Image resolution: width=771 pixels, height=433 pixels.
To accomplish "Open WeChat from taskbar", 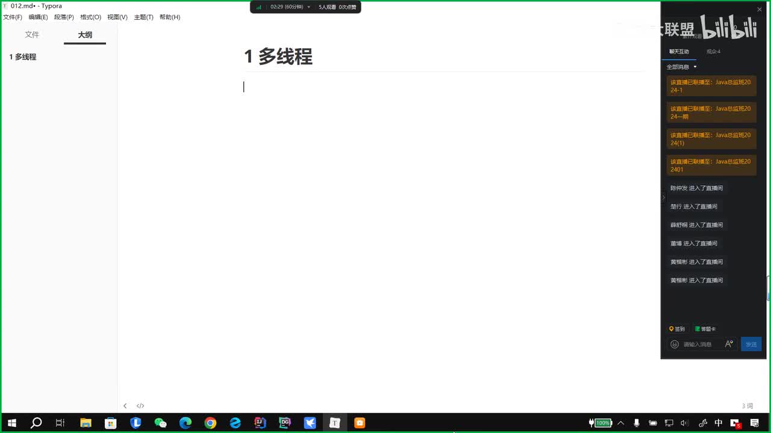I will click(160, 423).
